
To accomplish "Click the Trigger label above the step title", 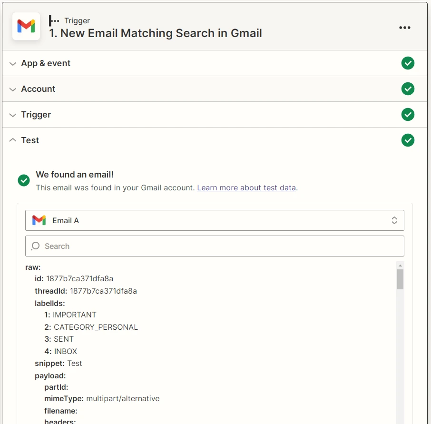I will [77, 20].
